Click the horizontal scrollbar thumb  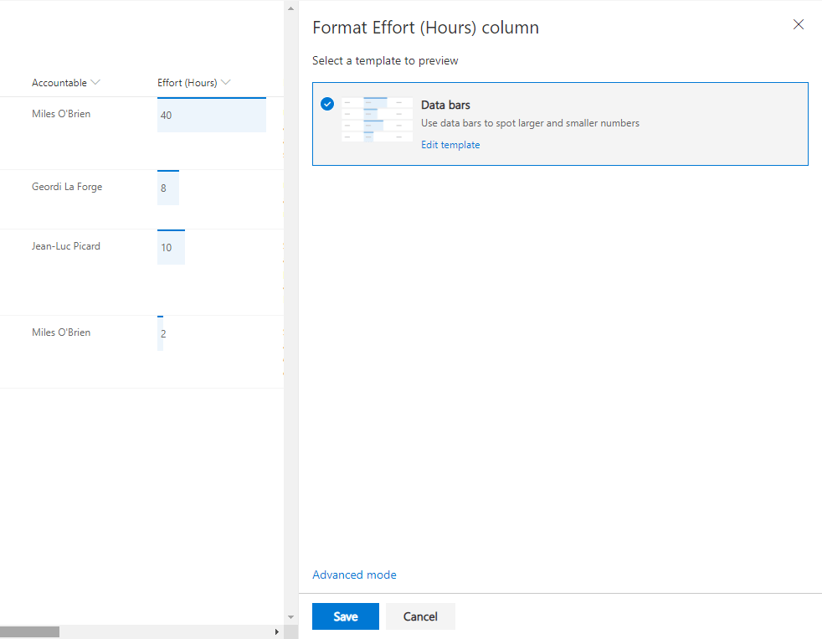[x=29, y=631]
